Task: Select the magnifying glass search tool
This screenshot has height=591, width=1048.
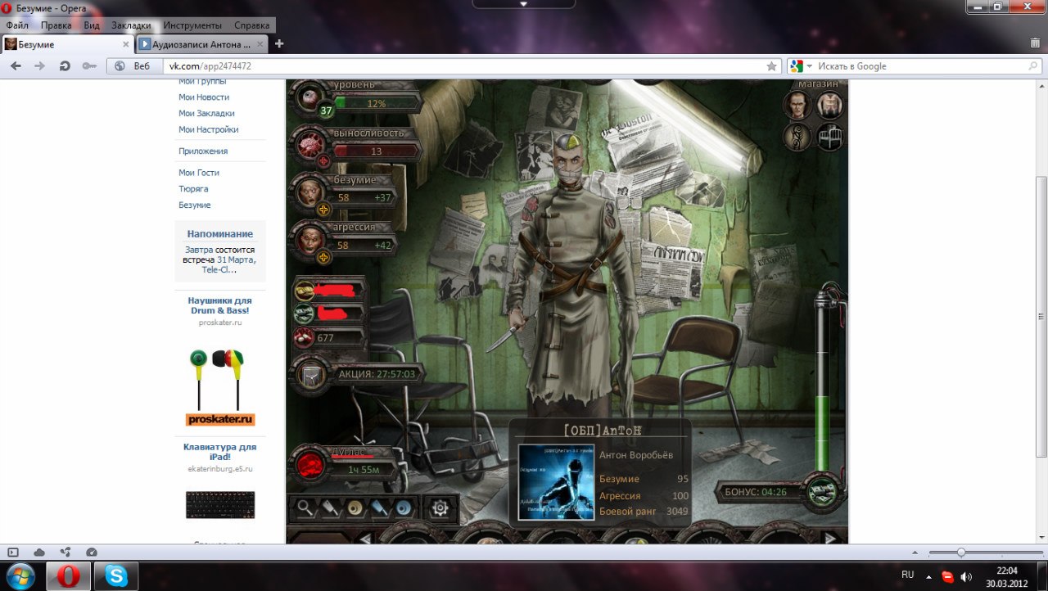Action: pyautogui.click(x=305, y=508)
